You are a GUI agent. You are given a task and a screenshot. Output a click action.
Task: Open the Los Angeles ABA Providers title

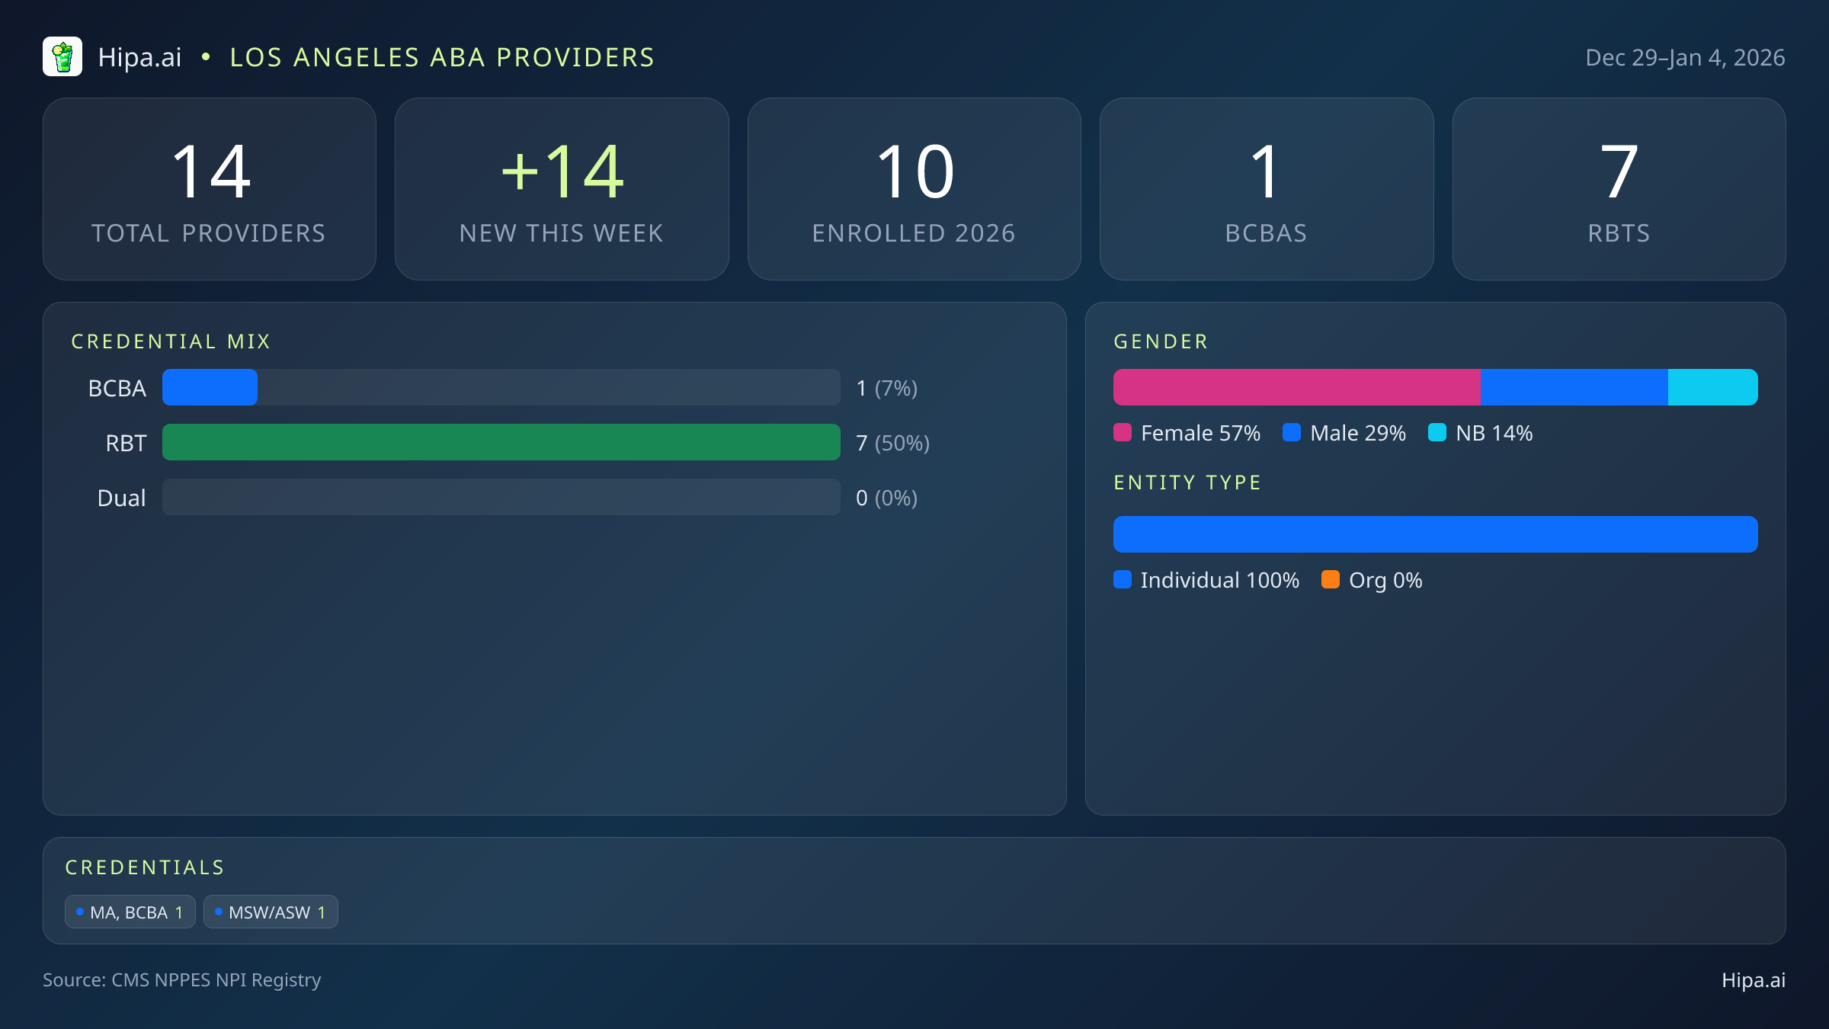[442, 56]
